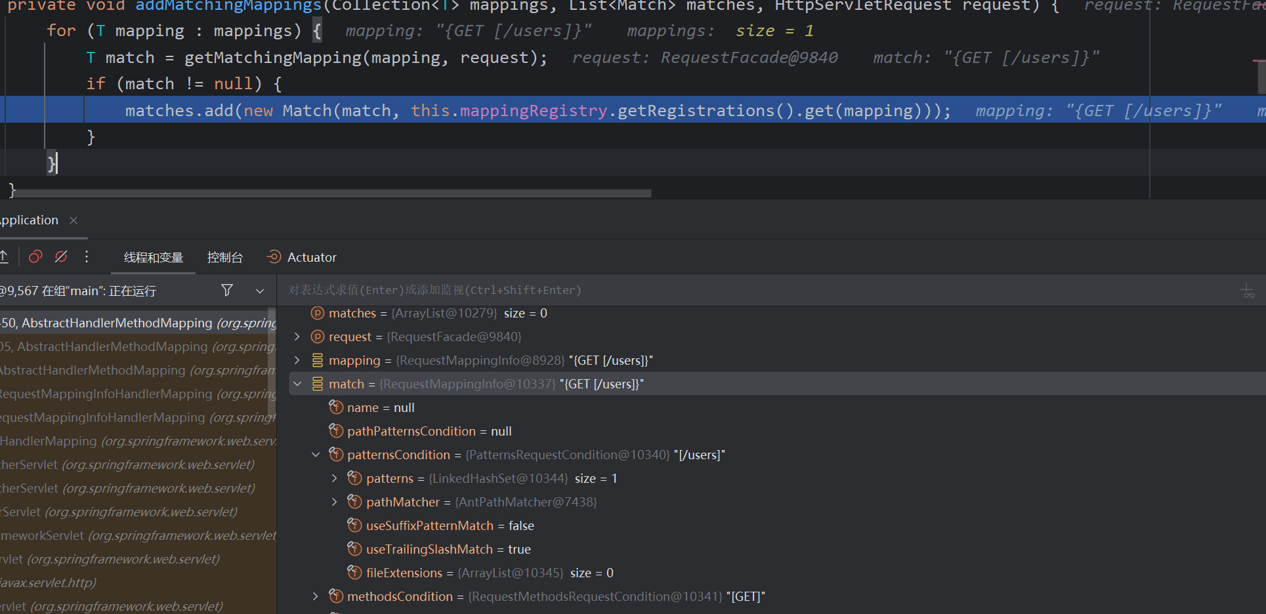Click the thread filter funnel icon
This screenshot has width=1266, height=614.
[x=227, y=290]
